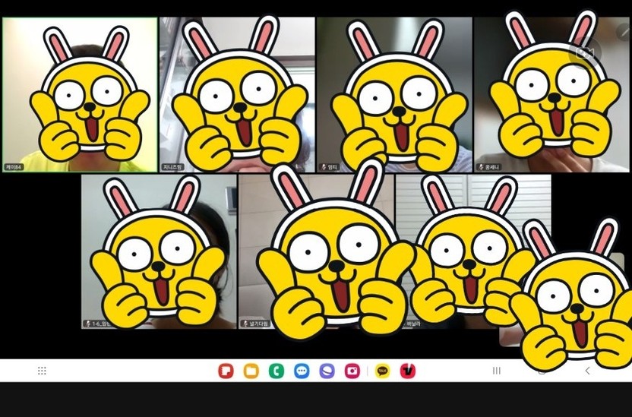
Task: Select the 케이84 participant video tile
Action: (x=80, y=95)
